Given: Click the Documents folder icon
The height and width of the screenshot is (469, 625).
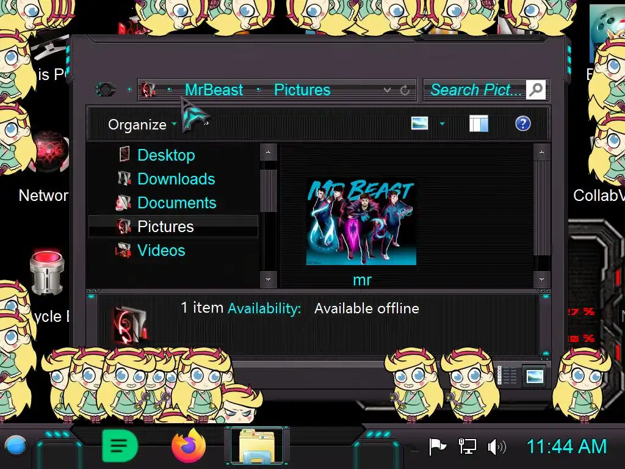Looking at the screenshot, I should coord(123,203).
